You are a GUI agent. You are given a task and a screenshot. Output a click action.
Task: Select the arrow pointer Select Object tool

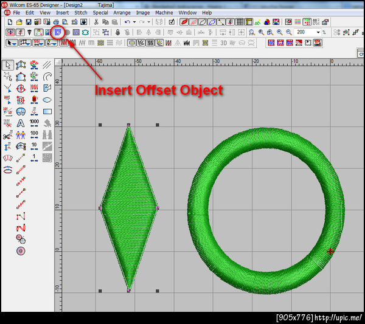point(8,65)
